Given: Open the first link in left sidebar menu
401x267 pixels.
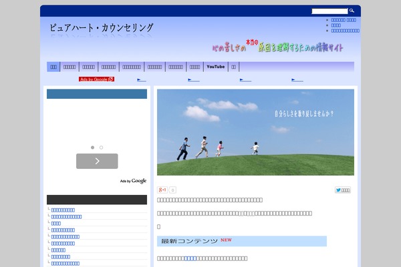Looking at the screenshot, I should 63,210.
